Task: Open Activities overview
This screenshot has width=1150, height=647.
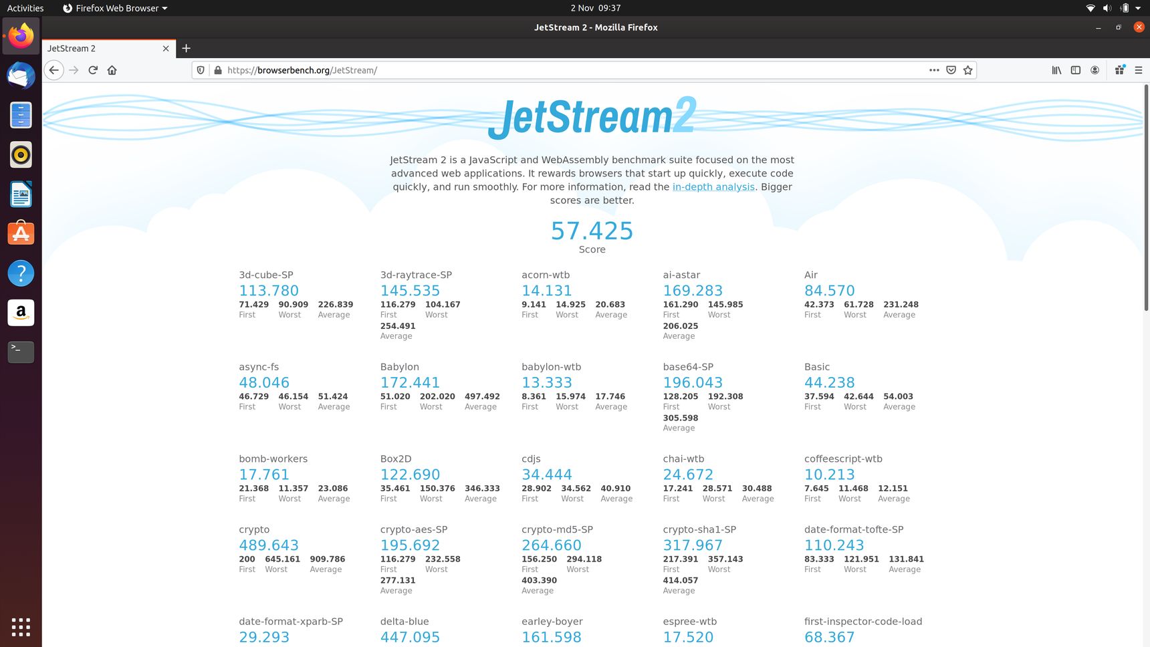Action: pos(25,8)
